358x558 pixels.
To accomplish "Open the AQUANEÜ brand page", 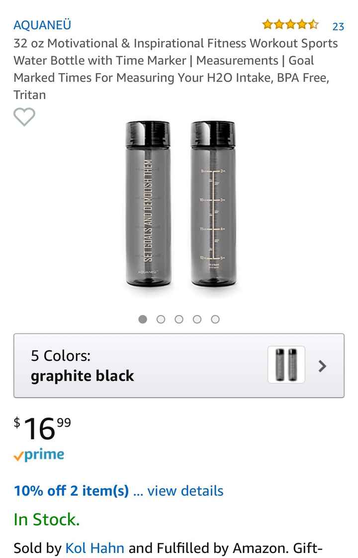I will pos(42,24).
